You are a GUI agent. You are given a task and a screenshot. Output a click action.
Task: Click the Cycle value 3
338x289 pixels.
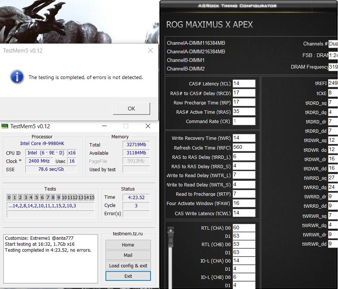136,205
